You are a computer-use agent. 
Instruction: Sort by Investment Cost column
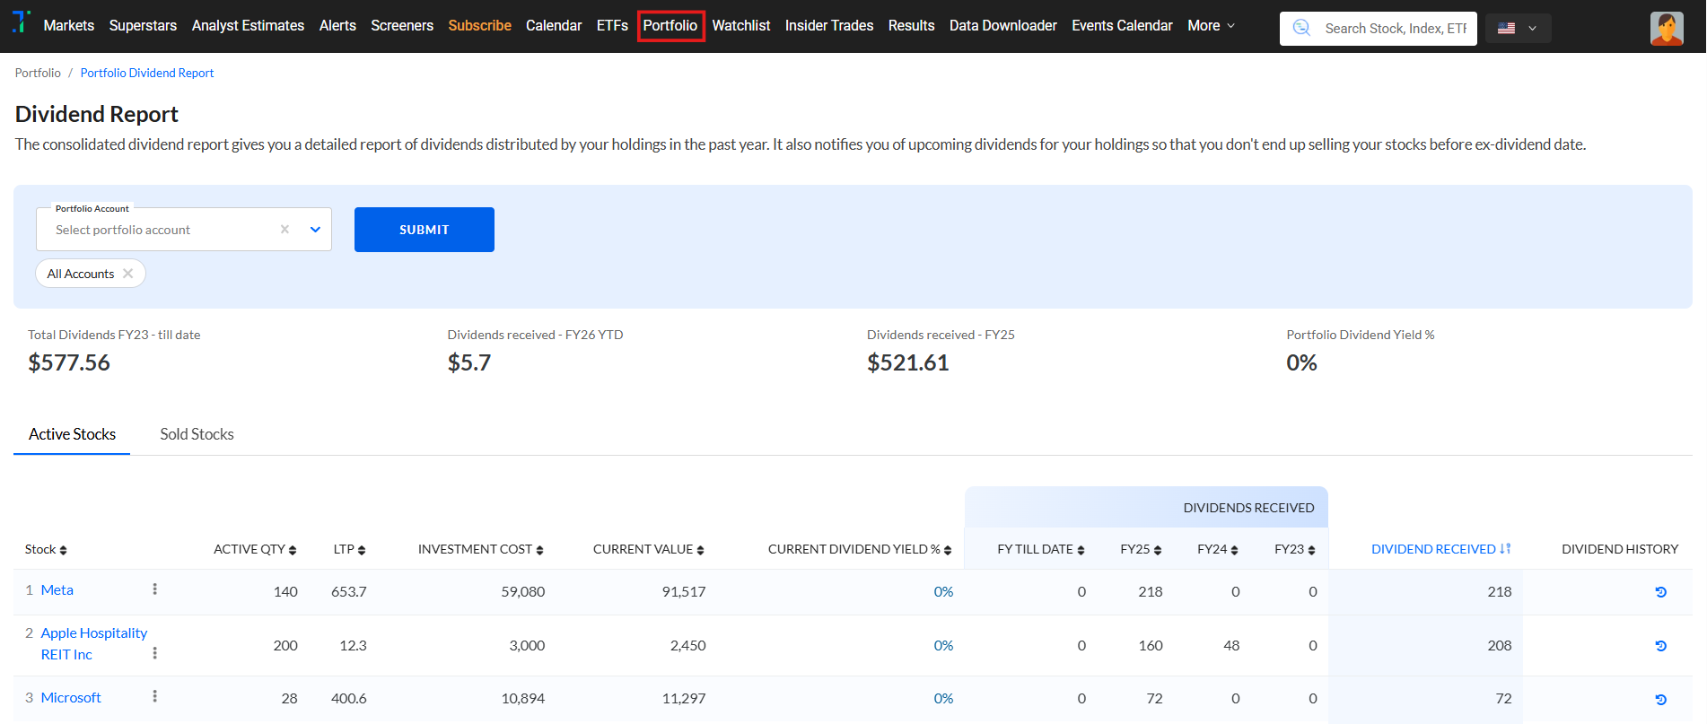(x=480, y=550)
